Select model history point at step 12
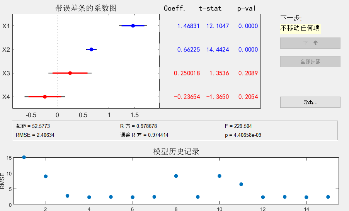Viewport: 349px width, 211px height. coord(263,197)
